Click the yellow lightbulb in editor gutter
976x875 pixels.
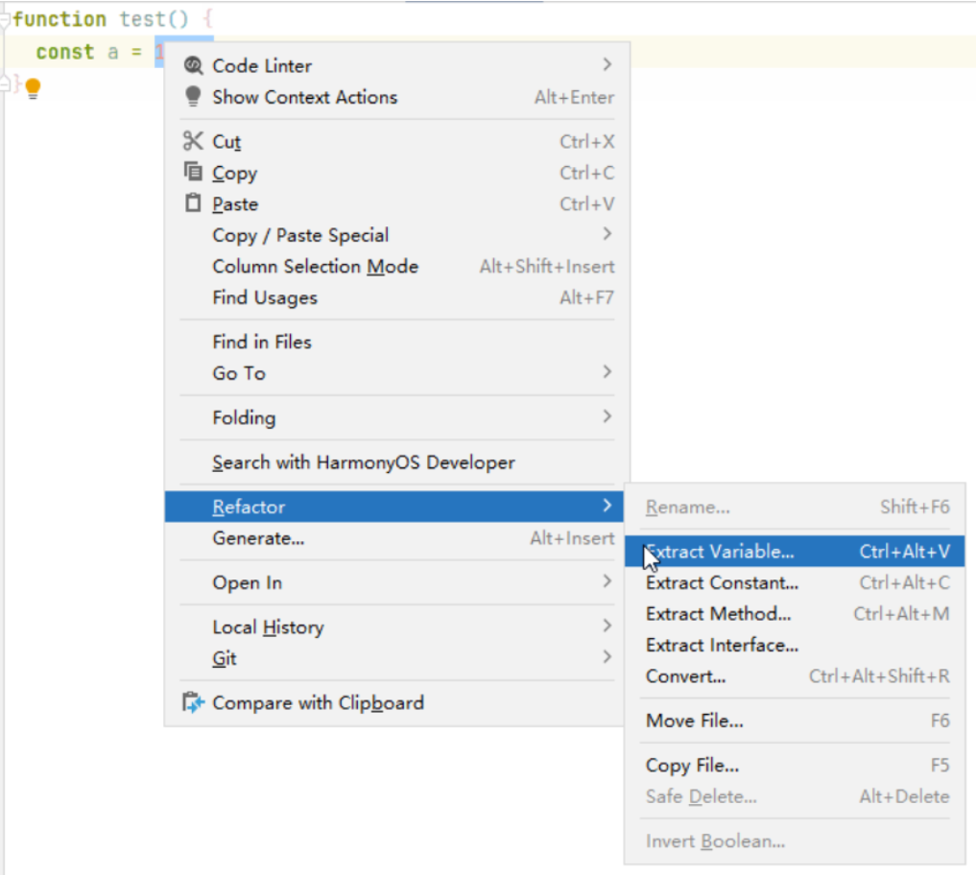point(33,89)
